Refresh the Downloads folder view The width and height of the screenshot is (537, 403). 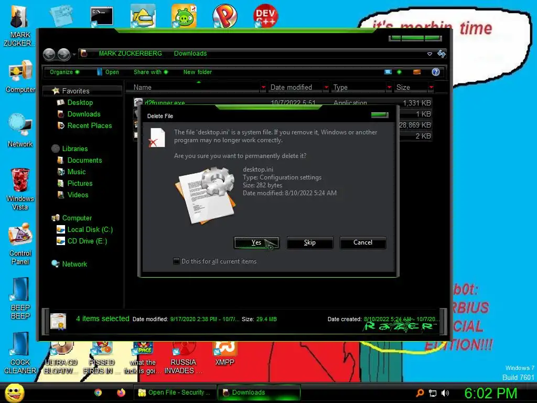pos(442,54)
